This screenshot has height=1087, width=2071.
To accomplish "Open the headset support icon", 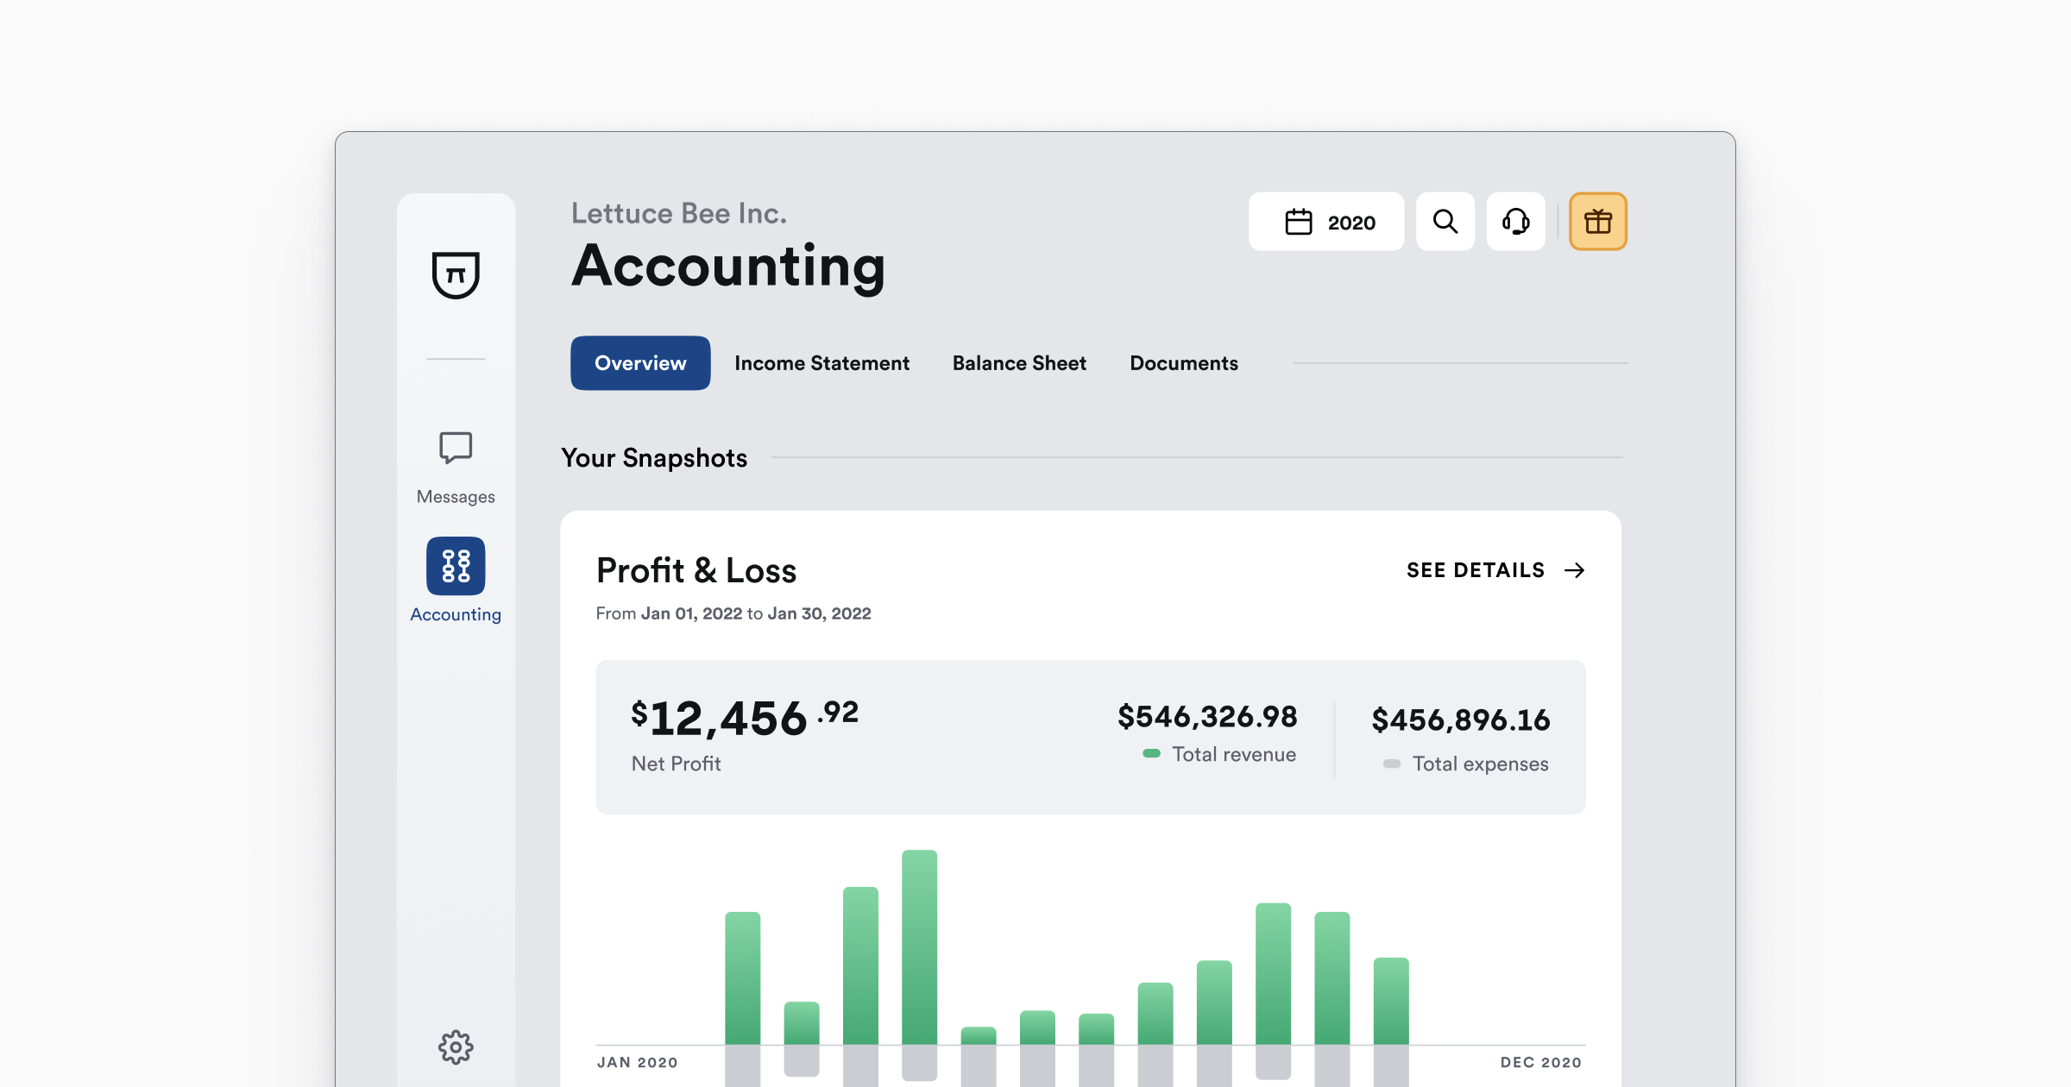I will (1516, 222).
